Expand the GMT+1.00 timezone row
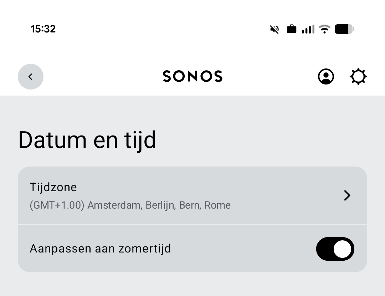The height and width of the screenshot is (296, 385). click(192, 195)
